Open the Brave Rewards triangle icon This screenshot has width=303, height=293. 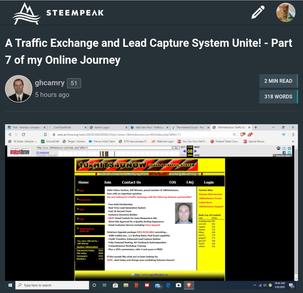250,134
